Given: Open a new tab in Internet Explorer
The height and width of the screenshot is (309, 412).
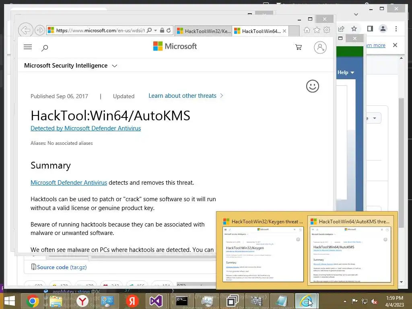Looking at the screenshot, I should [294, 31].
